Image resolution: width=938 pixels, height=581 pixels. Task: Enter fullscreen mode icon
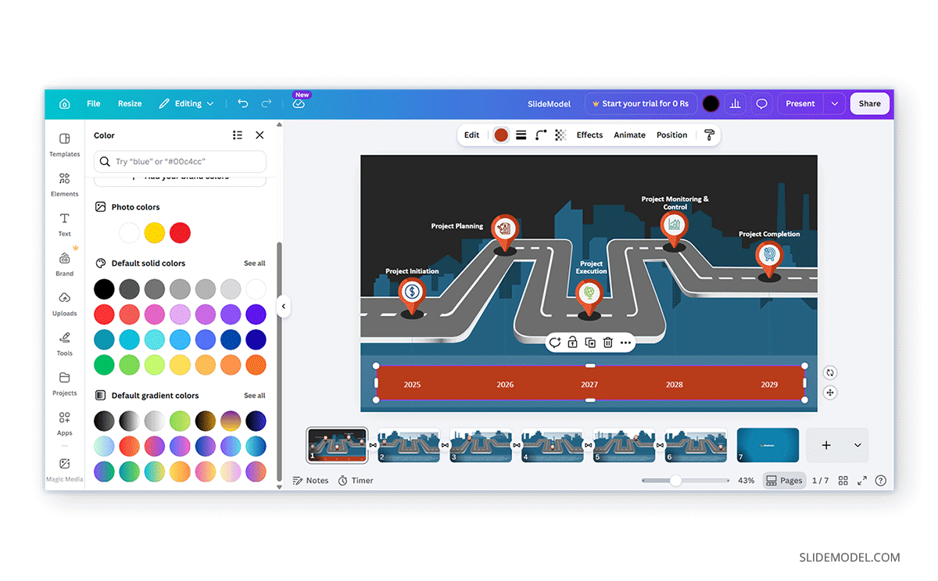[862, 481]
